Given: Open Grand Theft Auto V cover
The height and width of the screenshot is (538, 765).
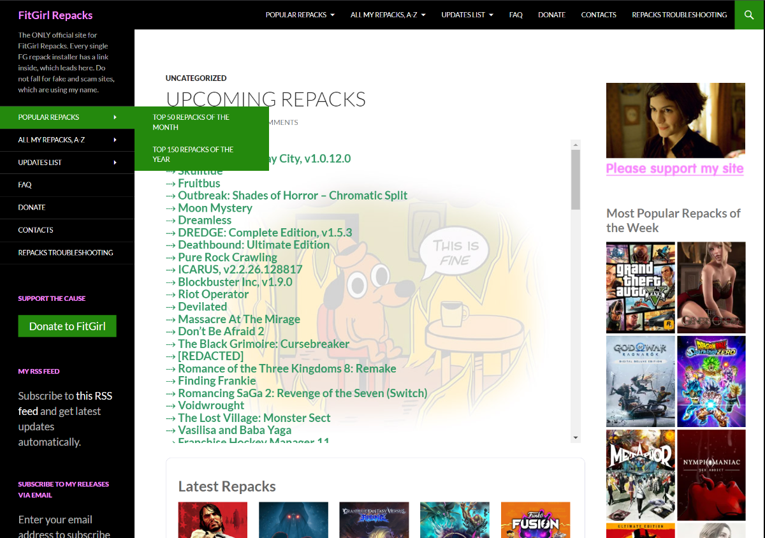Looking at the screenshot, I should click(641, 287).
